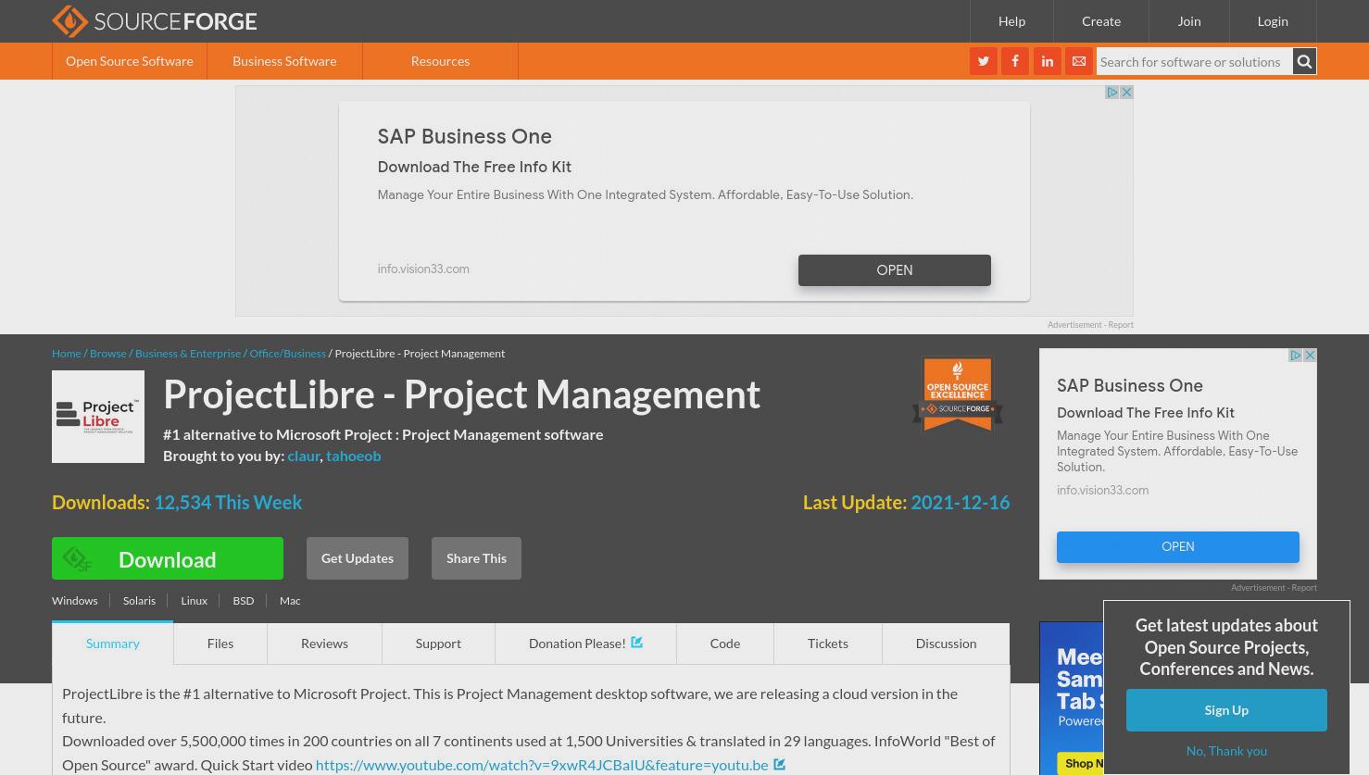Share on LinkedIn icon
This screenshot has width=1369, height=775.
[1048, 61]
